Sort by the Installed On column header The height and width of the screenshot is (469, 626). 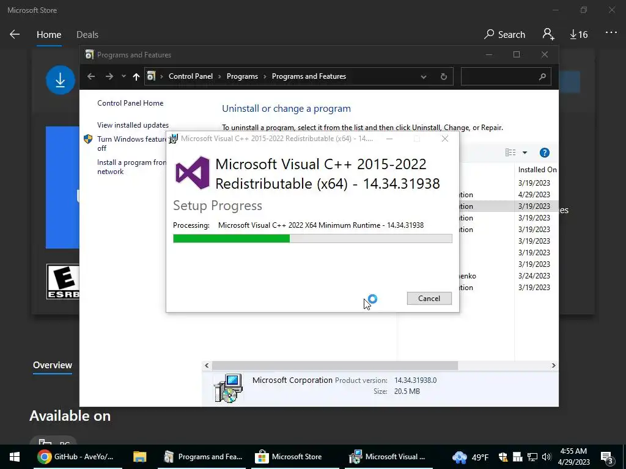[537, 170]
